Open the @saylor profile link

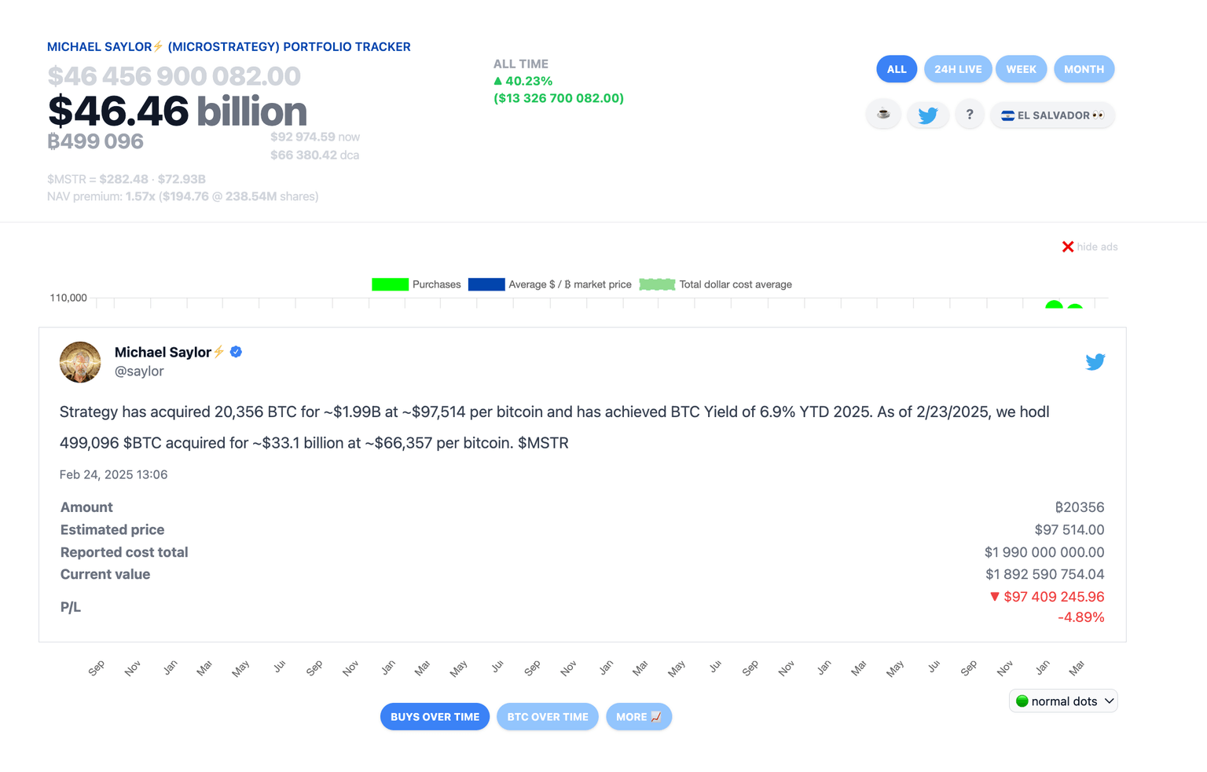pyautogui.click(x=139, y=371)
